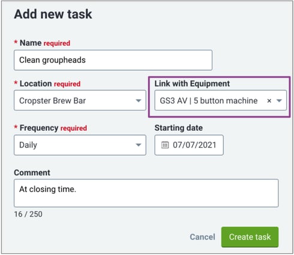Click the Frequency required label
Viewport: 294px width, 255px height.
coord(50,128)
